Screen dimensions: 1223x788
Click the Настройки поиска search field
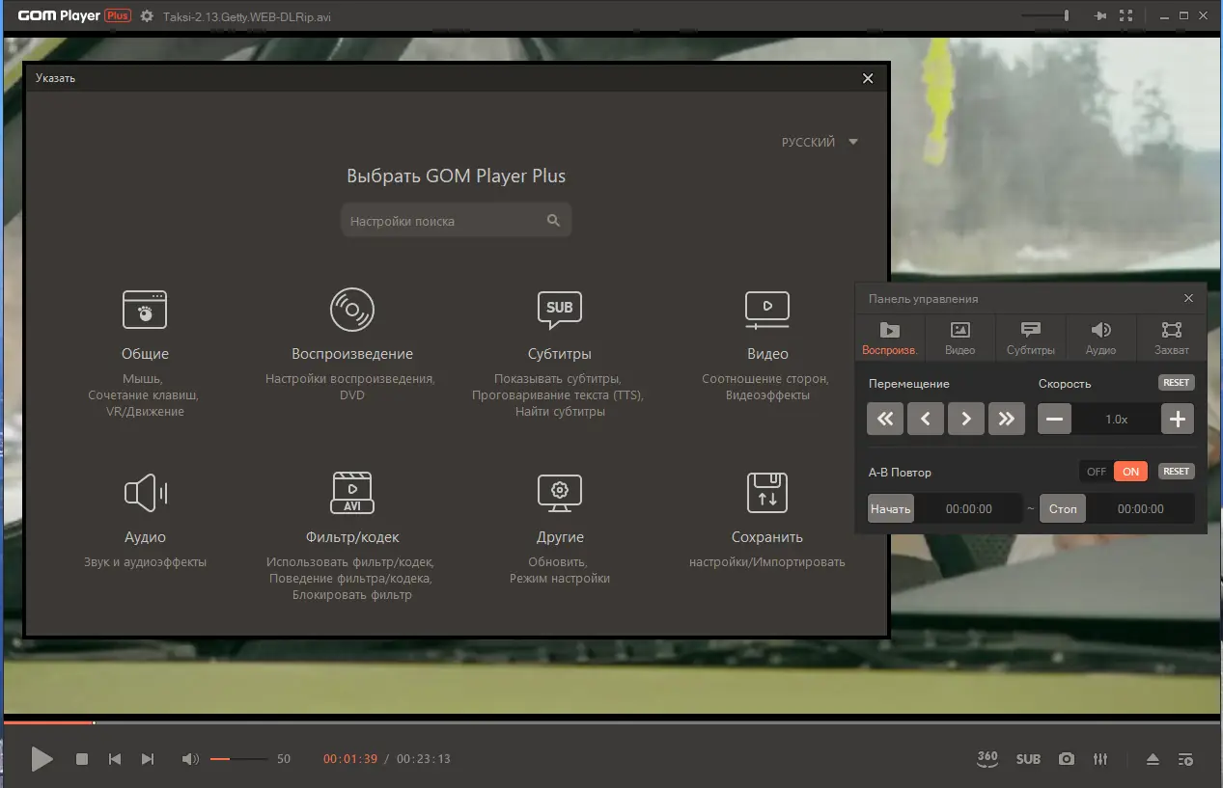pos(456,221)
